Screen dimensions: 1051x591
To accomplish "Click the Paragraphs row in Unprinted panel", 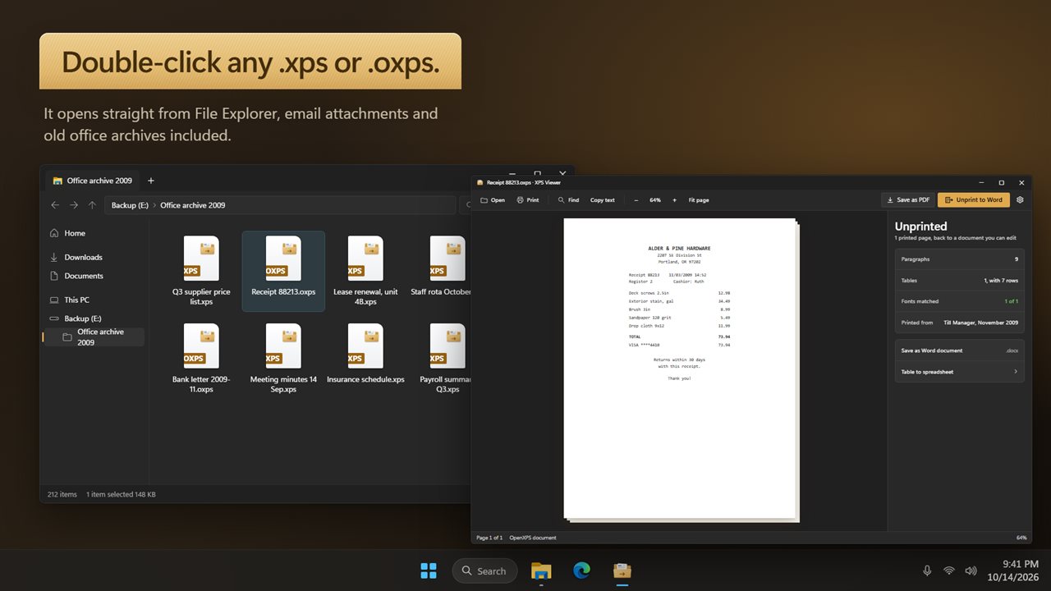I will pyautogui.click(x=960, y=259).
